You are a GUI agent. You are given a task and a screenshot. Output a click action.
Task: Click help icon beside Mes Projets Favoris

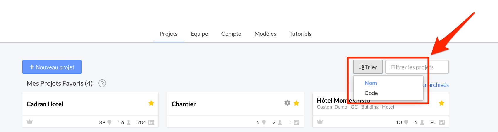coord(102,83)
